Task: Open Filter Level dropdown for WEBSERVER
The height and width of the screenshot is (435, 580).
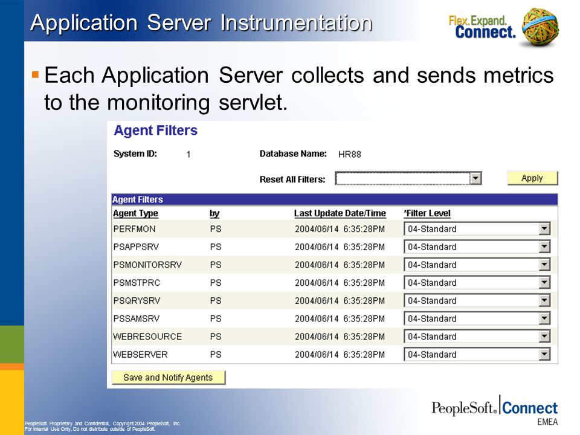Action: [x=477, y=355]
